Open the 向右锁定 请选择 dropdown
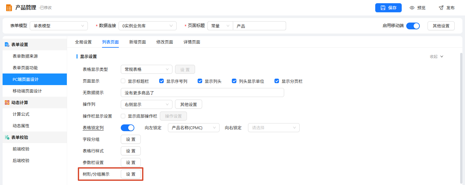This screenshot has width=465, height=185. (274, 128)
